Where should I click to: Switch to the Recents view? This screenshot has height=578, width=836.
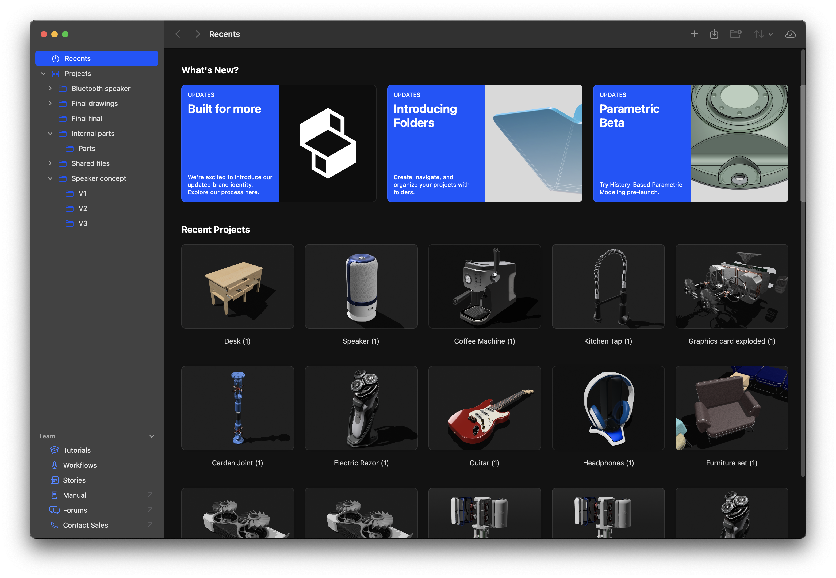tap(78, 58)
